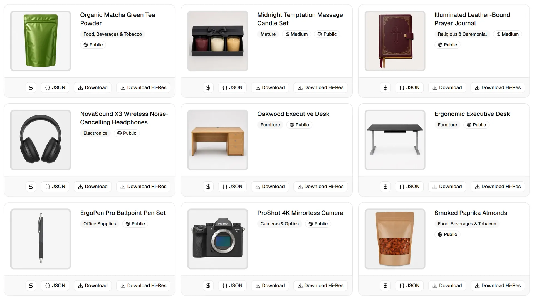This screenshot has height=299, width=534.
Task: Select the Religious & Ceremonial category tag
Action: point(462,34)
